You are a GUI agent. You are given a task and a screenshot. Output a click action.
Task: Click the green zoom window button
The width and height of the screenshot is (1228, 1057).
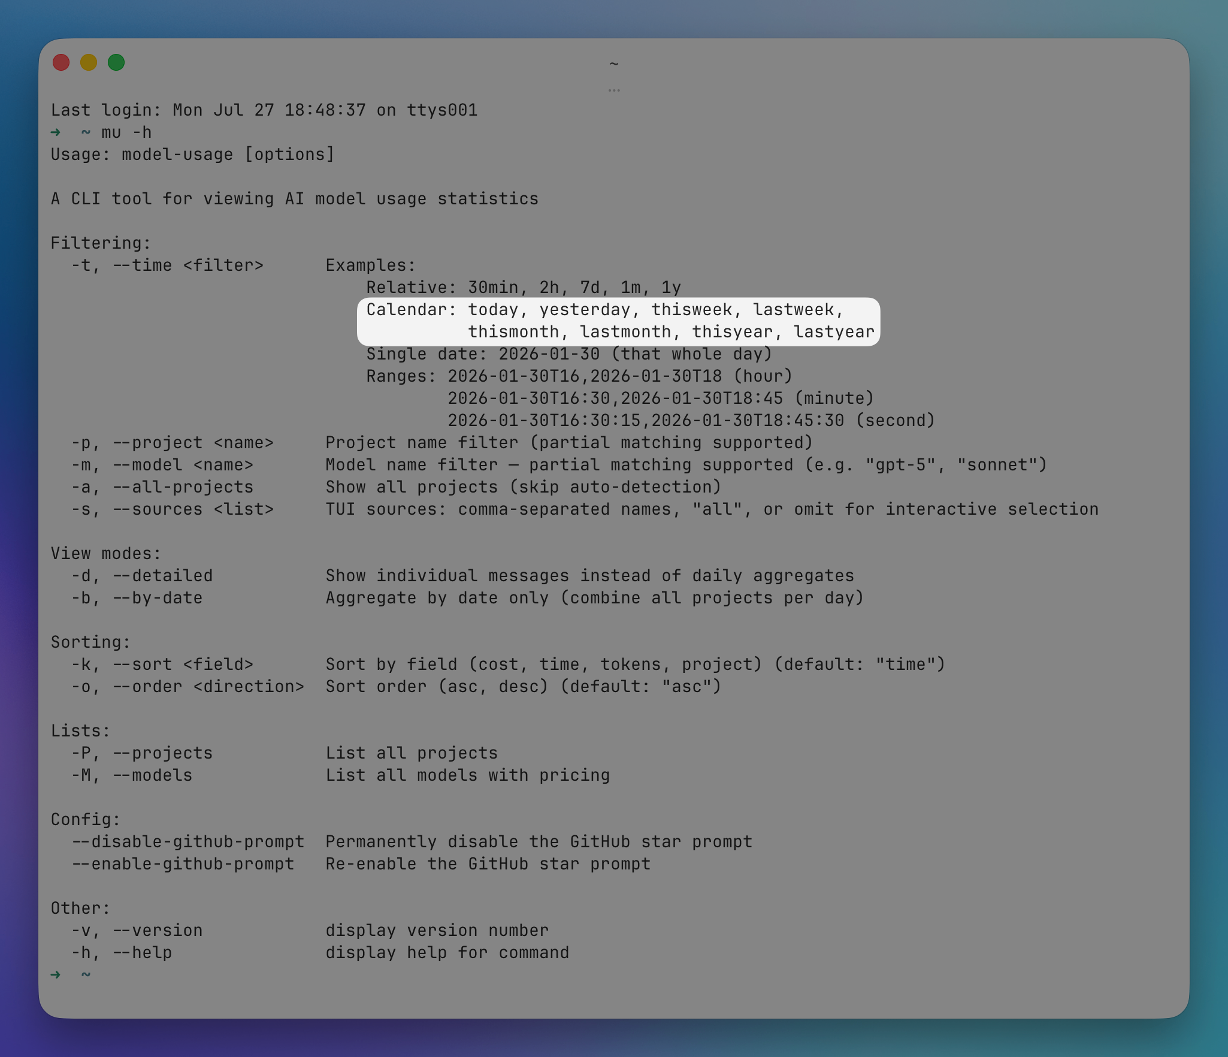pyautogui.click(x=116, y=62)
